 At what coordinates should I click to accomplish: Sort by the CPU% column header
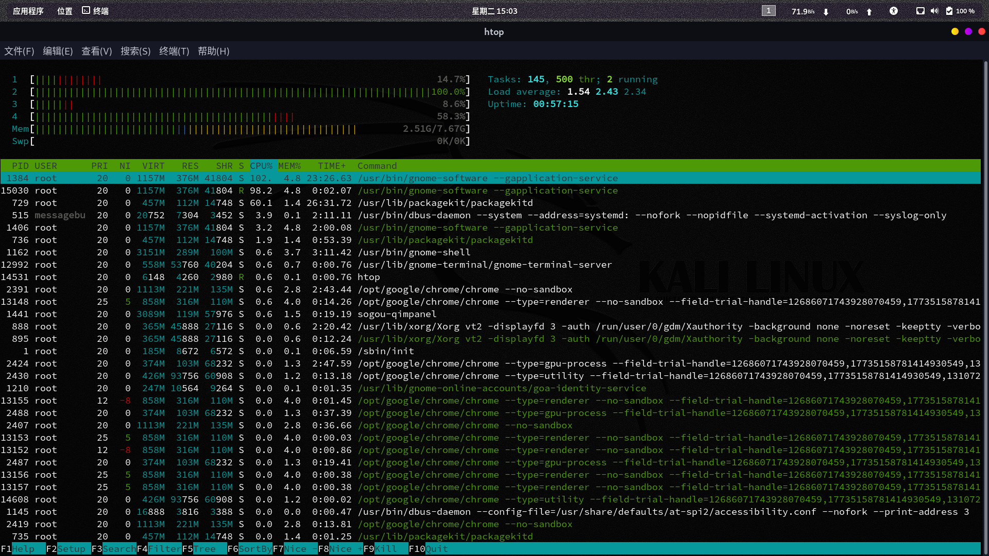tap(261, 166)
